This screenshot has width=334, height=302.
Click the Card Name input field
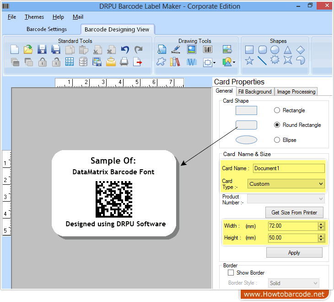click(288, 168)
